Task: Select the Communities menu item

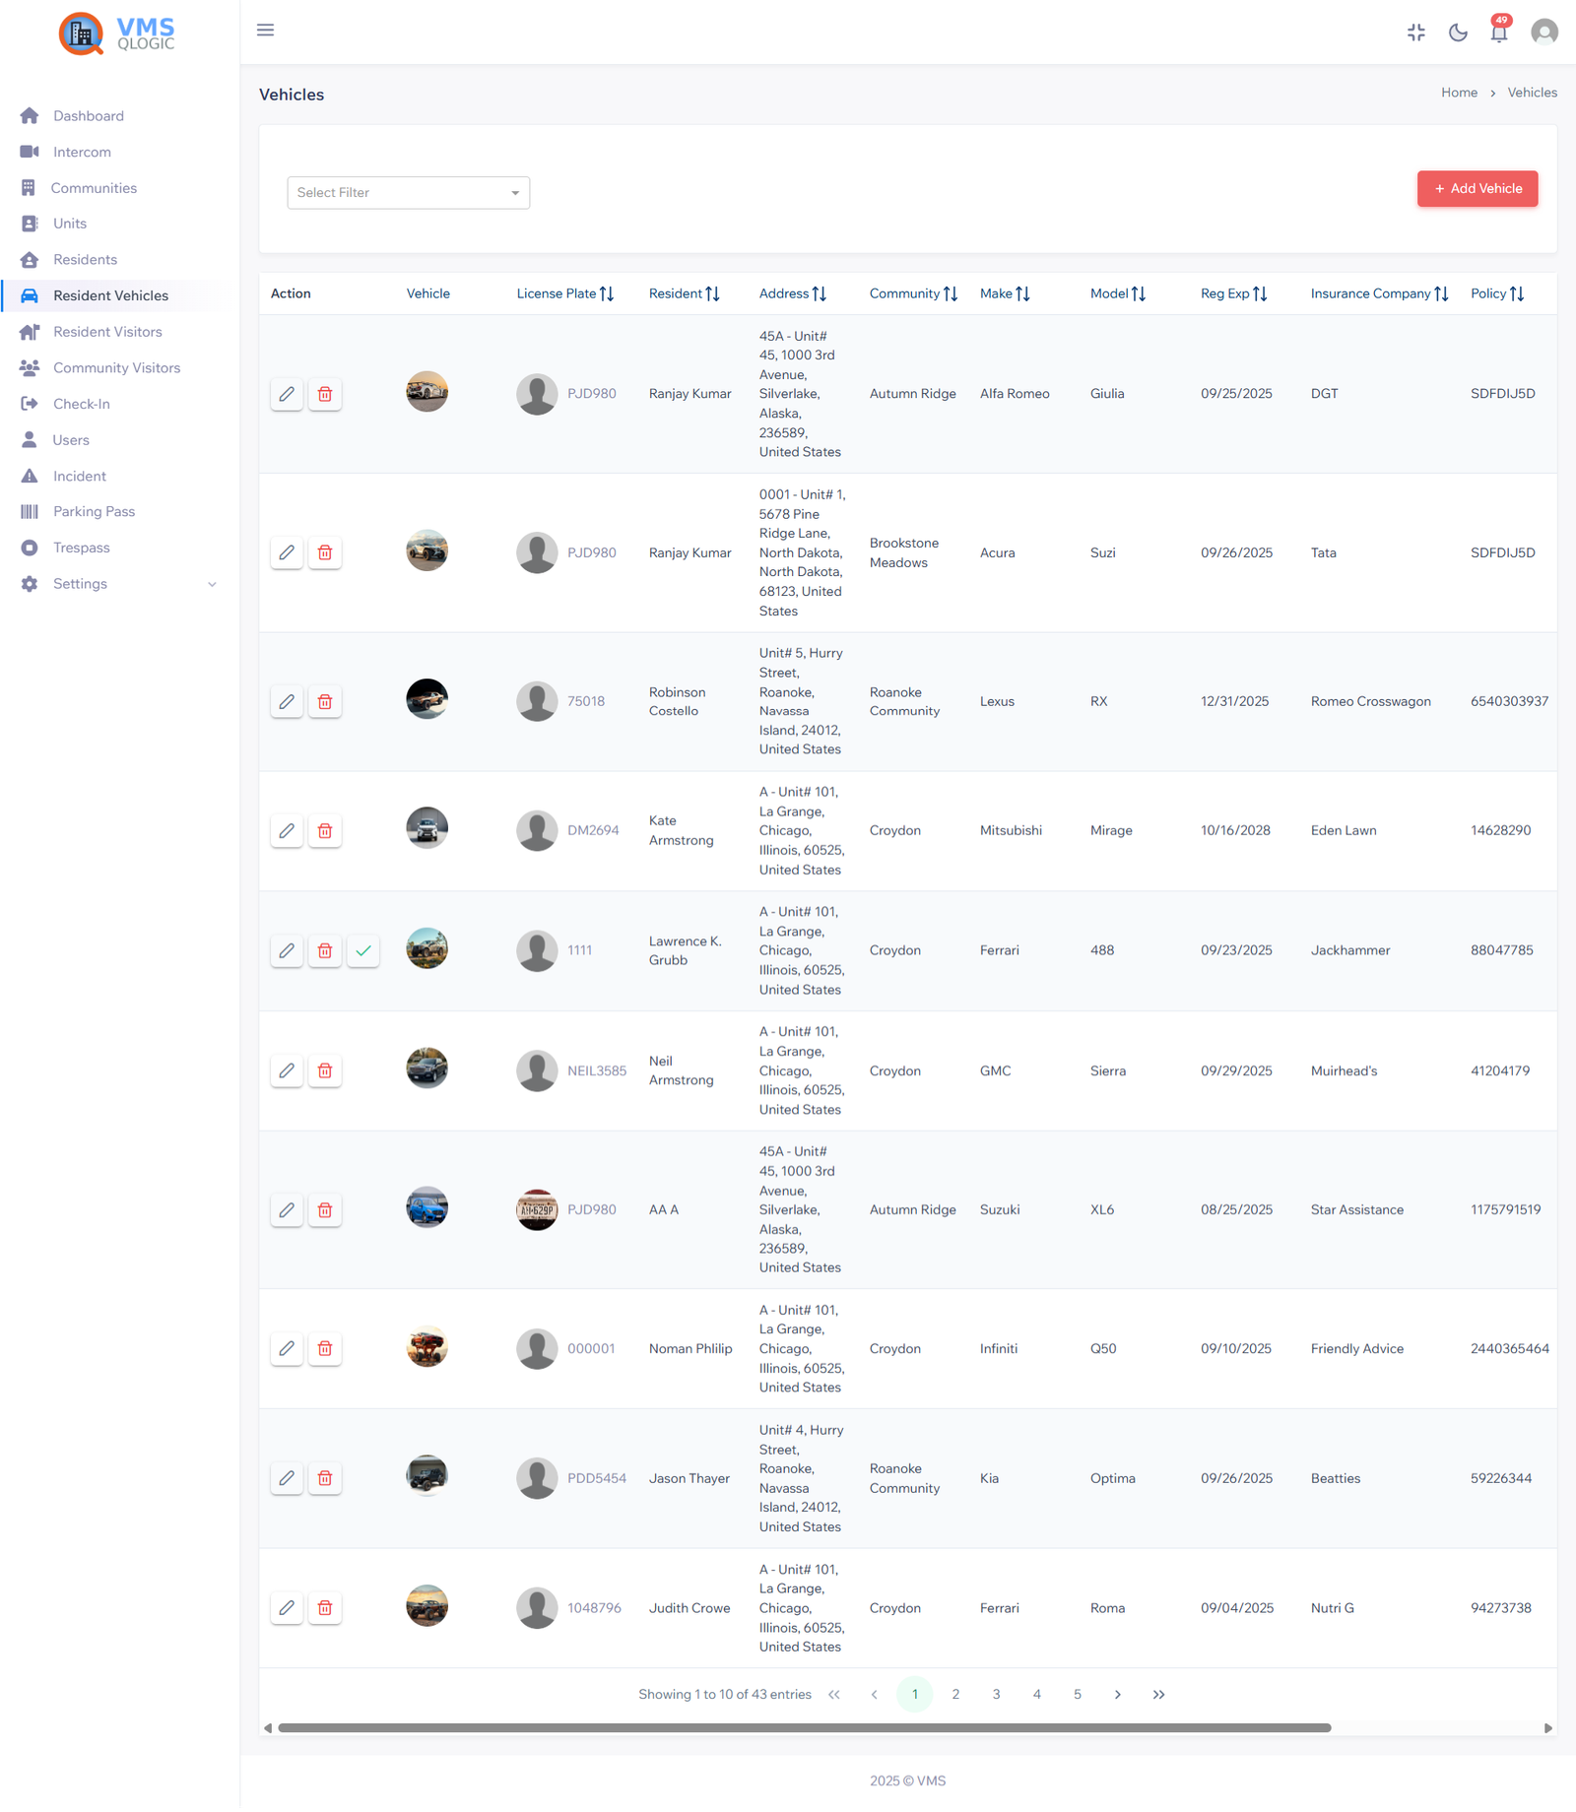Action: coord(94,187)
